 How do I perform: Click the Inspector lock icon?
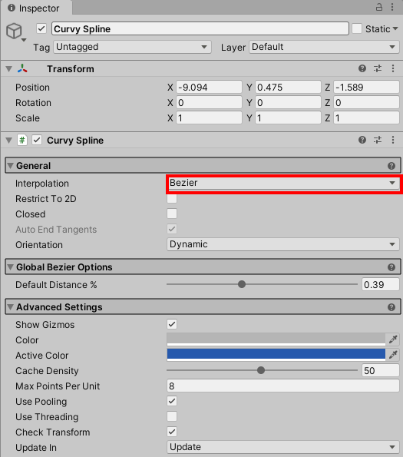pyautogui.click(x=379, y=7)
